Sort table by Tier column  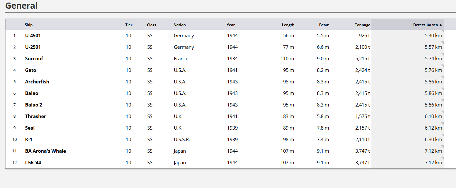[129, 25]
